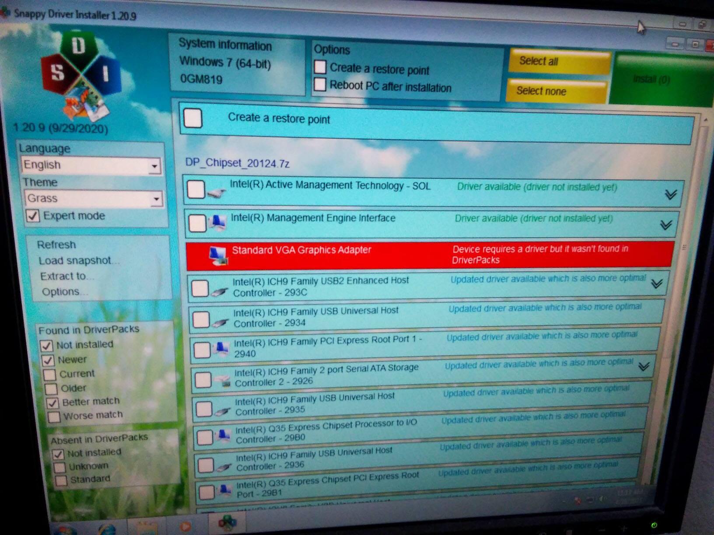Toggle the Newer filter checkbox
This screenshot has height=535, width=714.
[x=48, y=360]
